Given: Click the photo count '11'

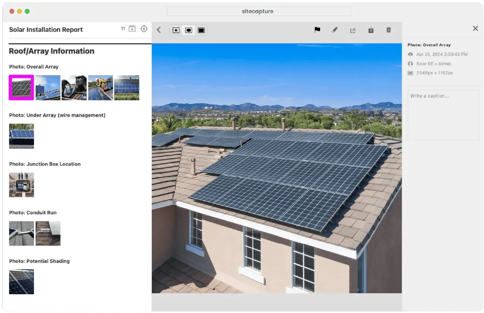Looking at the screenshot, I should click(123, 29).
